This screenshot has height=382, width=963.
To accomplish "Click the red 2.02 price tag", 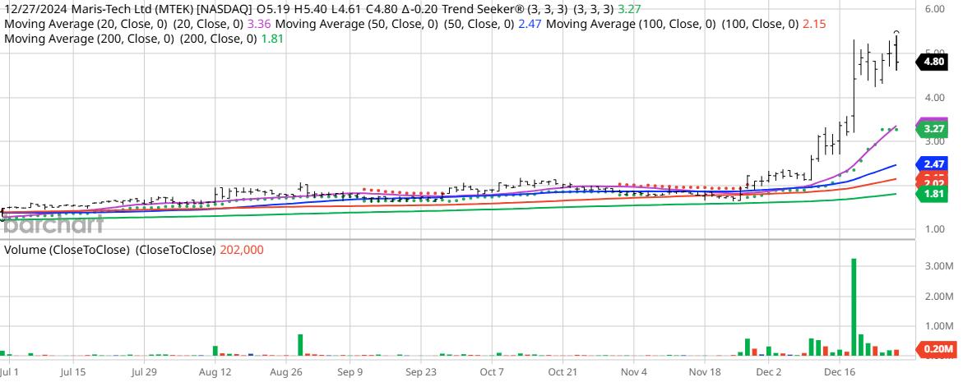I will click(933, 182).
